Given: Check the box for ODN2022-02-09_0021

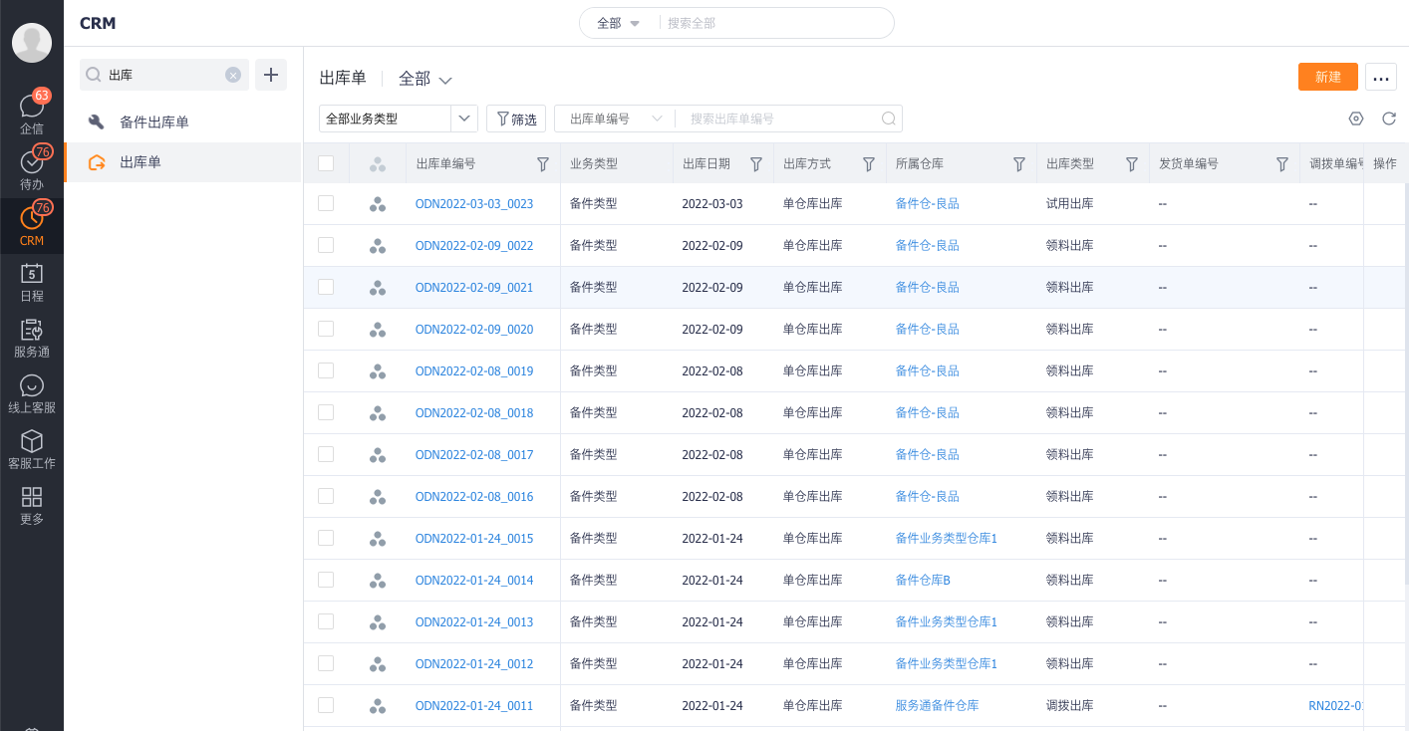Looking at the screenshot, I should click(326, 287).
